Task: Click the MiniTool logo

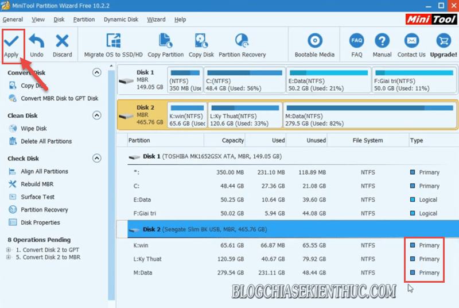Action: point(431,20)
